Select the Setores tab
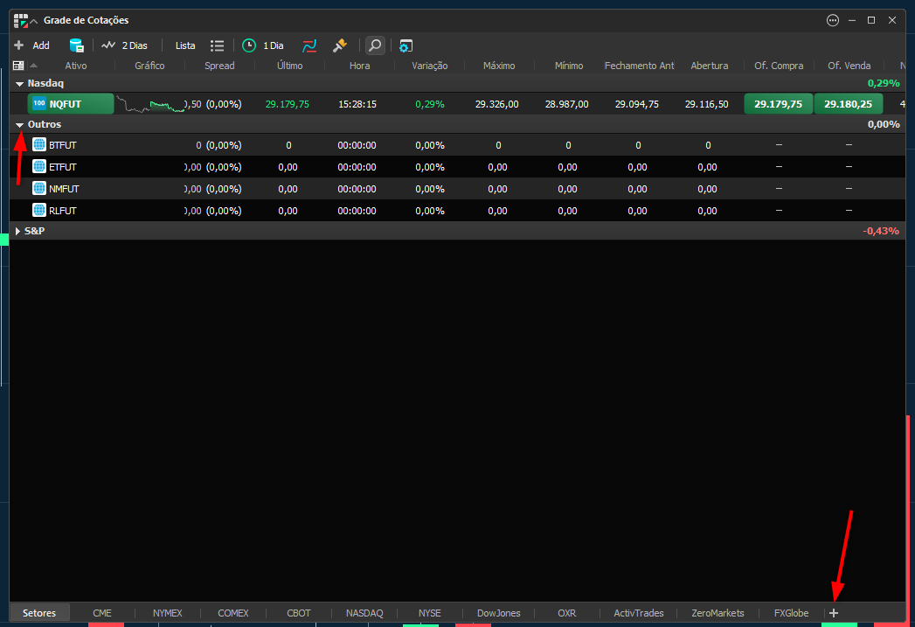This screenshot has height=627, width=915. (39, 613)
